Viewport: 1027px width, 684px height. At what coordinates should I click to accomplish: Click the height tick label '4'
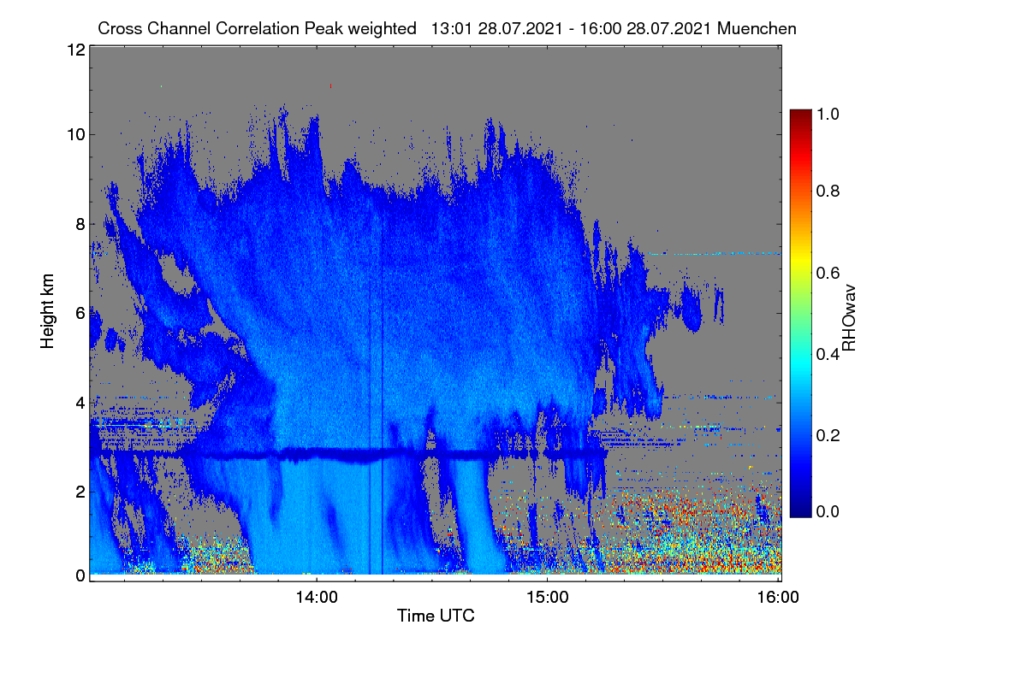click(80, 402)
